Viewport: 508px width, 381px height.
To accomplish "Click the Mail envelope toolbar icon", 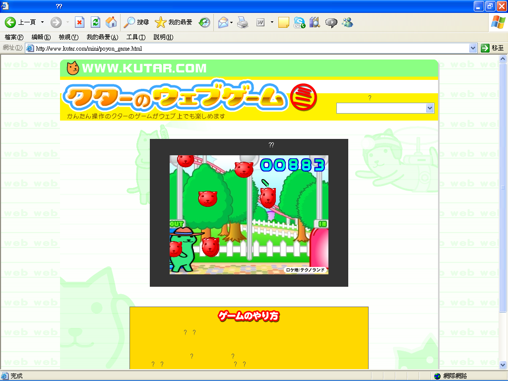I will (x=223, y=22).
